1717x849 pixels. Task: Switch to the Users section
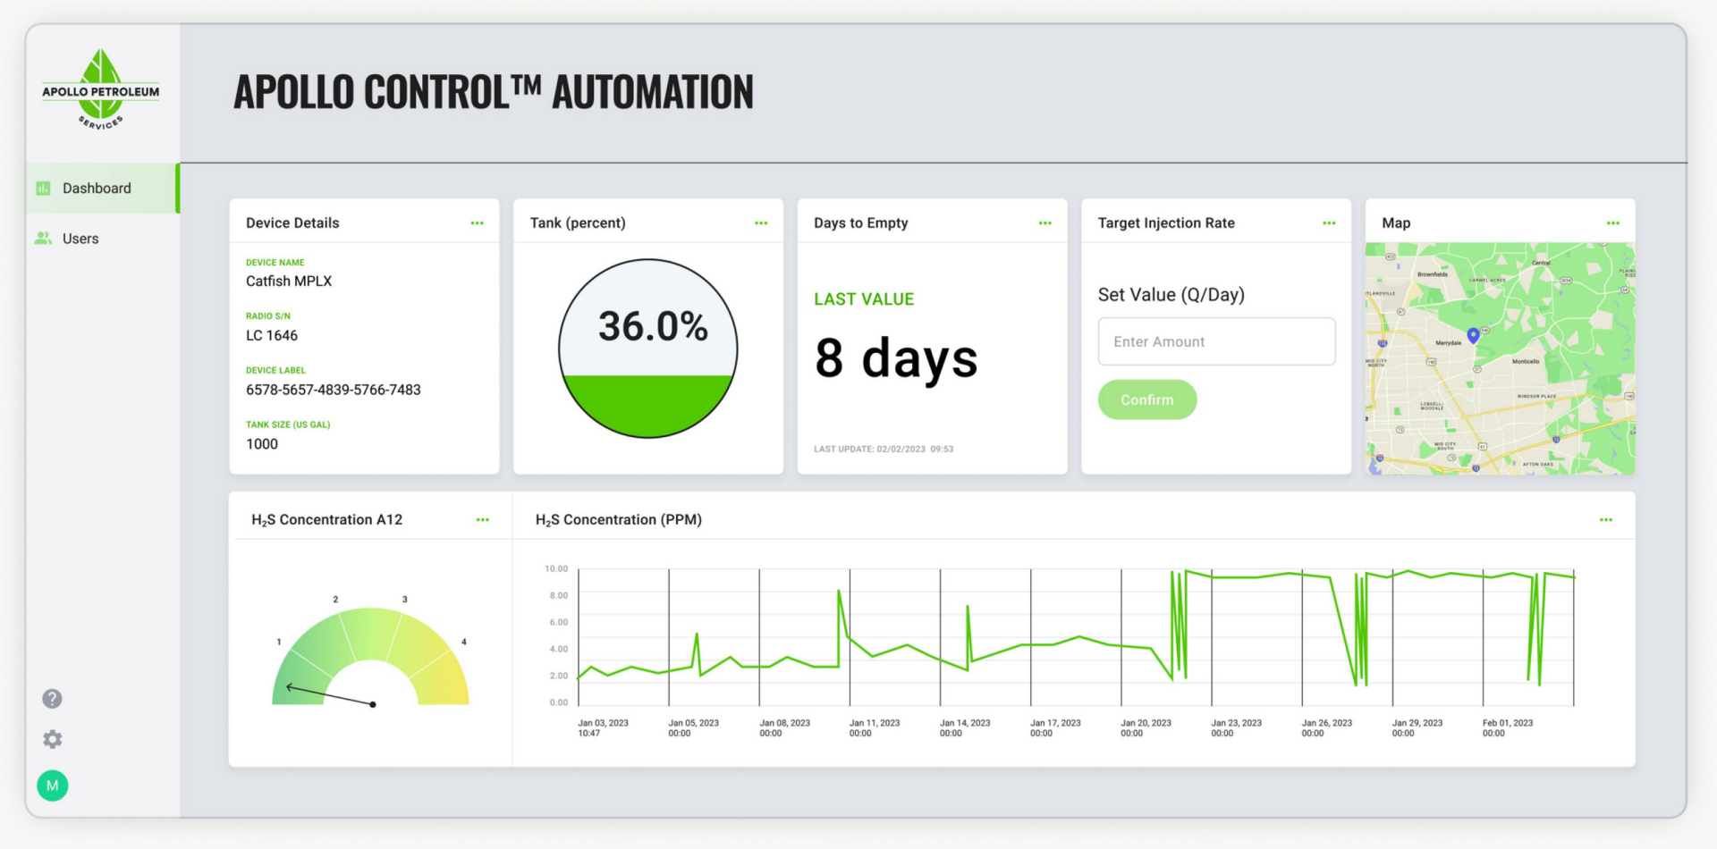(x=80, y=238)
